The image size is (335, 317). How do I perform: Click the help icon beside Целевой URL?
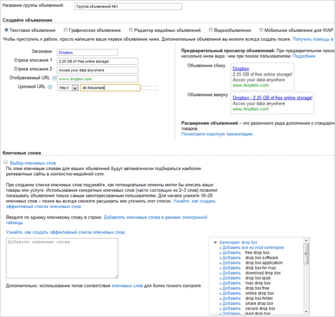[50, 88]
